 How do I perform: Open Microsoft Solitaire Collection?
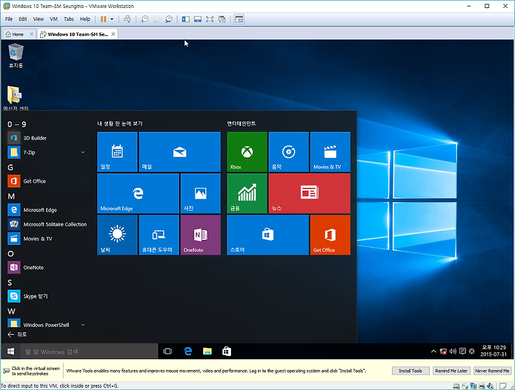46,224
